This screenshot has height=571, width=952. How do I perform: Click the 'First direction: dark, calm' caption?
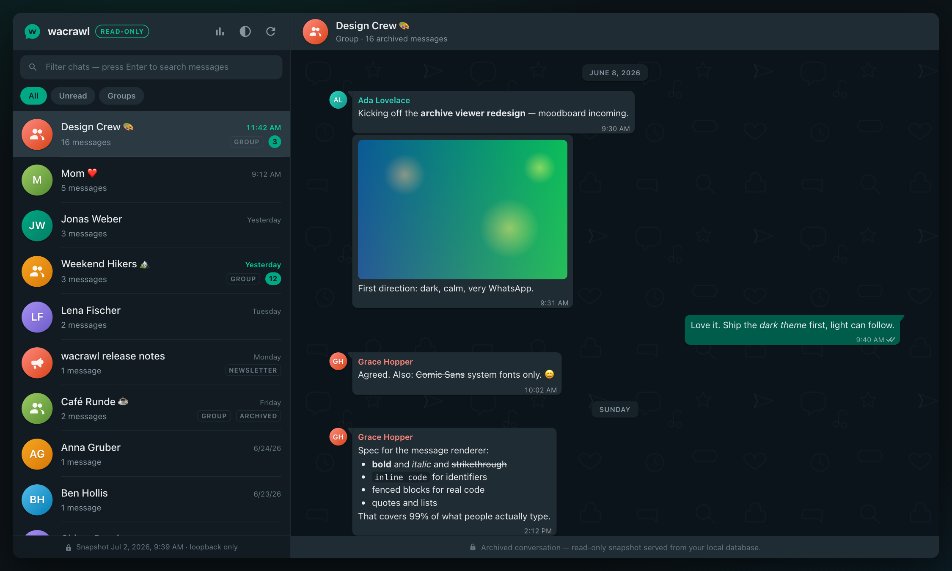(446, 288)
